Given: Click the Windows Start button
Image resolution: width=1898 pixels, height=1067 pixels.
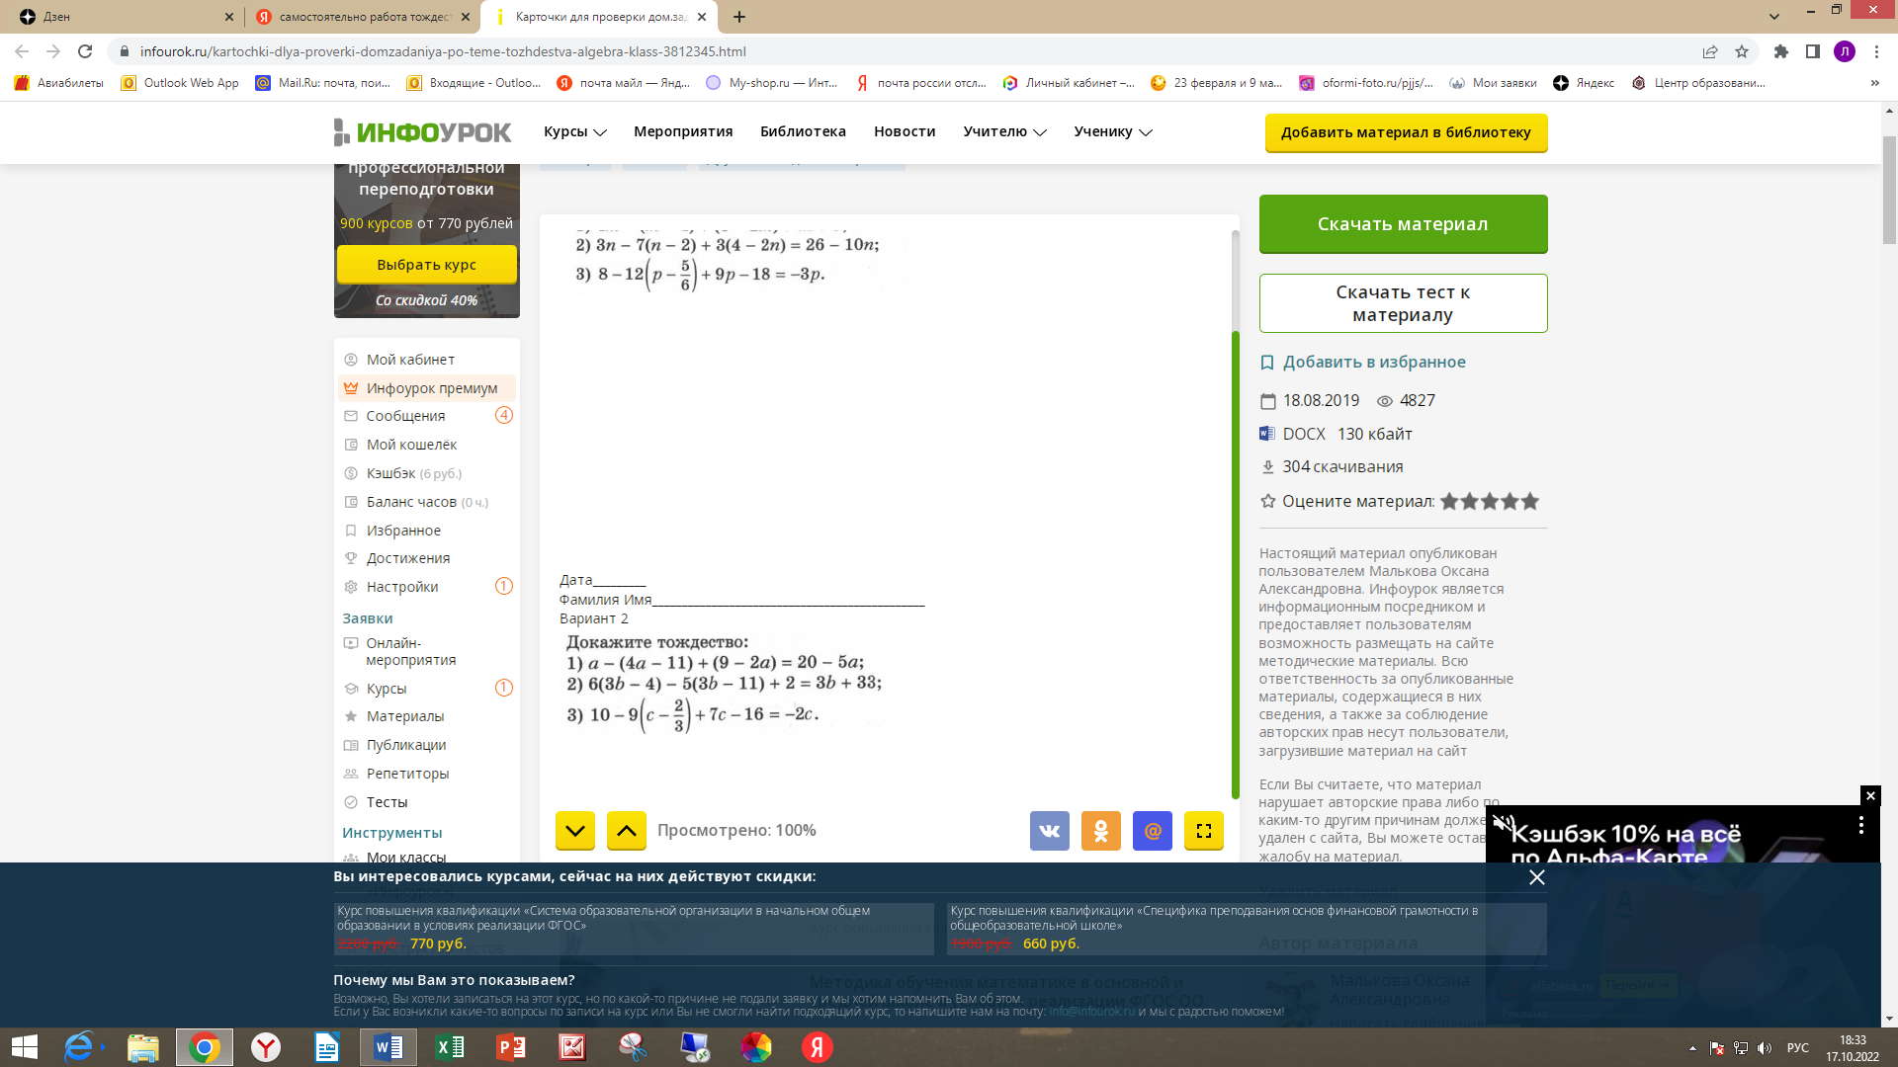Looking at the screenshot, I should coord(24,1047).
